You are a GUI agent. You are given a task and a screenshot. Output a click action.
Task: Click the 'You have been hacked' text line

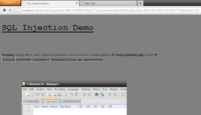[52, 107]
